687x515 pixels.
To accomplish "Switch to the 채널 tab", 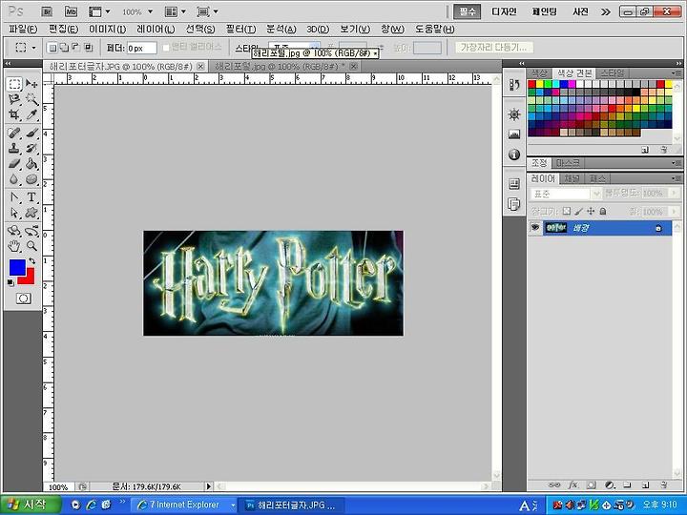I will pyautogui.click(x=572, y=178).
